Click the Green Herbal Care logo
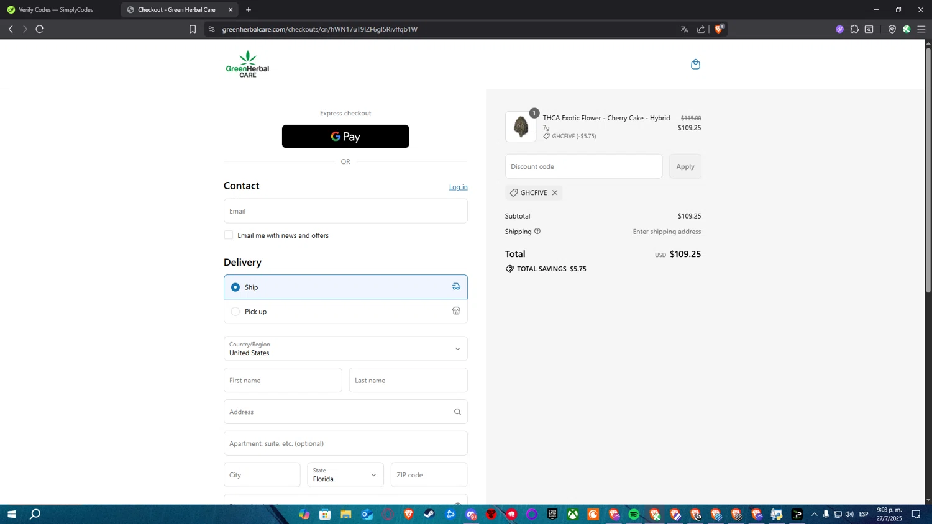 tap(247, 64)
